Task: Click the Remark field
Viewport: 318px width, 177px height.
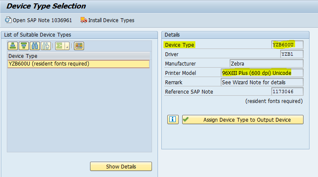Action: (x=262, y=82)
